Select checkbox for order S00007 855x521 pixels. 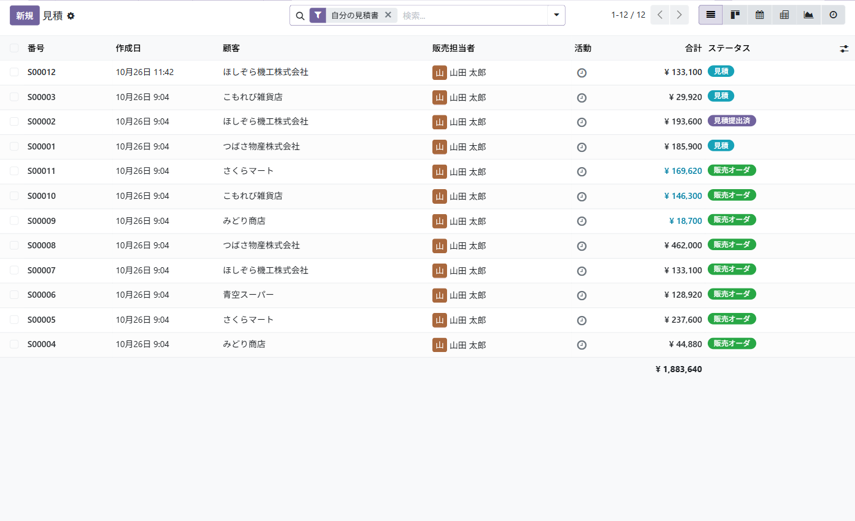(x=14, y=270)
